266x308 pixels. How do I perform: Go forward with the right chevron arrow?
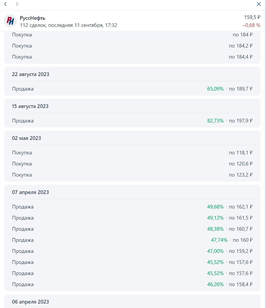point(17,4)
